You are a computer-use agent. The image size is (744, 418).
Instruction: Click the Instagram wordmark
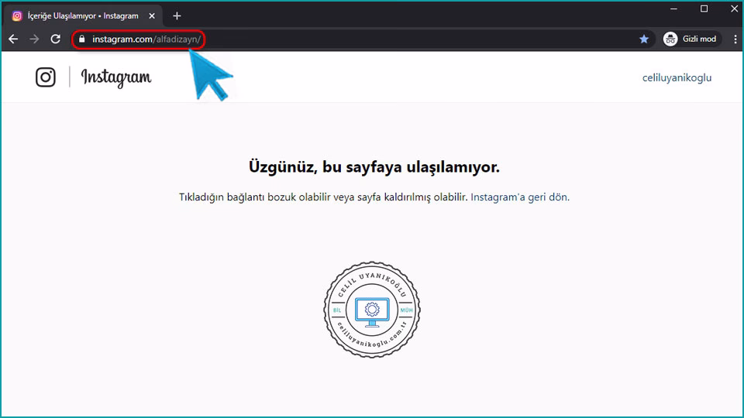coord(116,77)
